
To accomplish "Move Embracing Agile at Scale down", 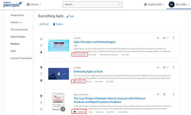I will pos(41,81).
